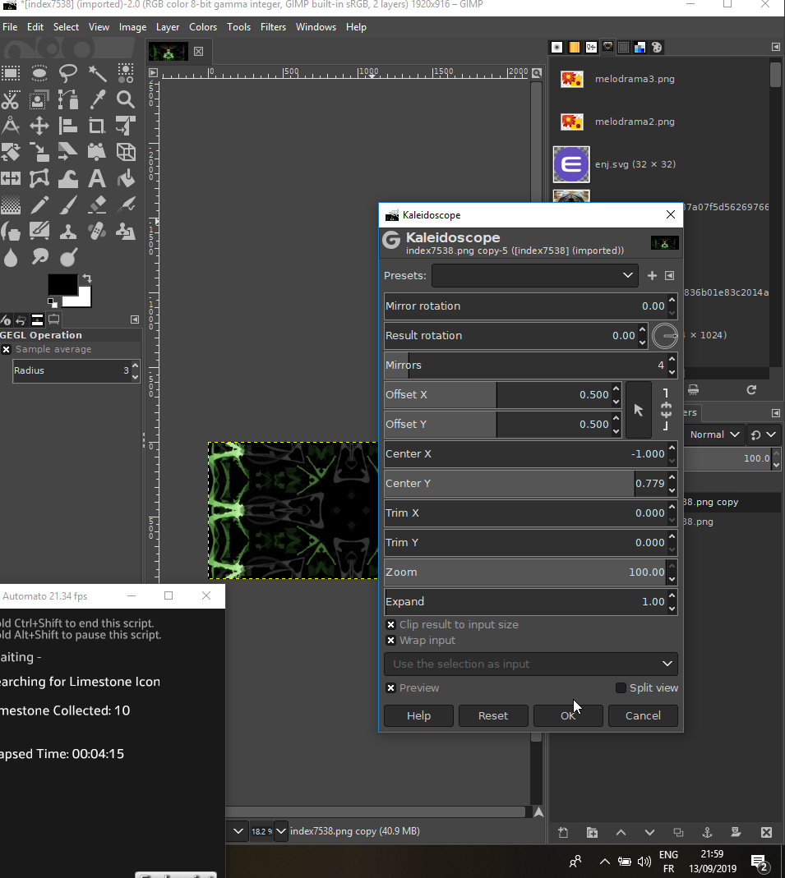Select the Heal bandage tool
The height and width of the screenshot is (878, 785).
click(97, 231)
